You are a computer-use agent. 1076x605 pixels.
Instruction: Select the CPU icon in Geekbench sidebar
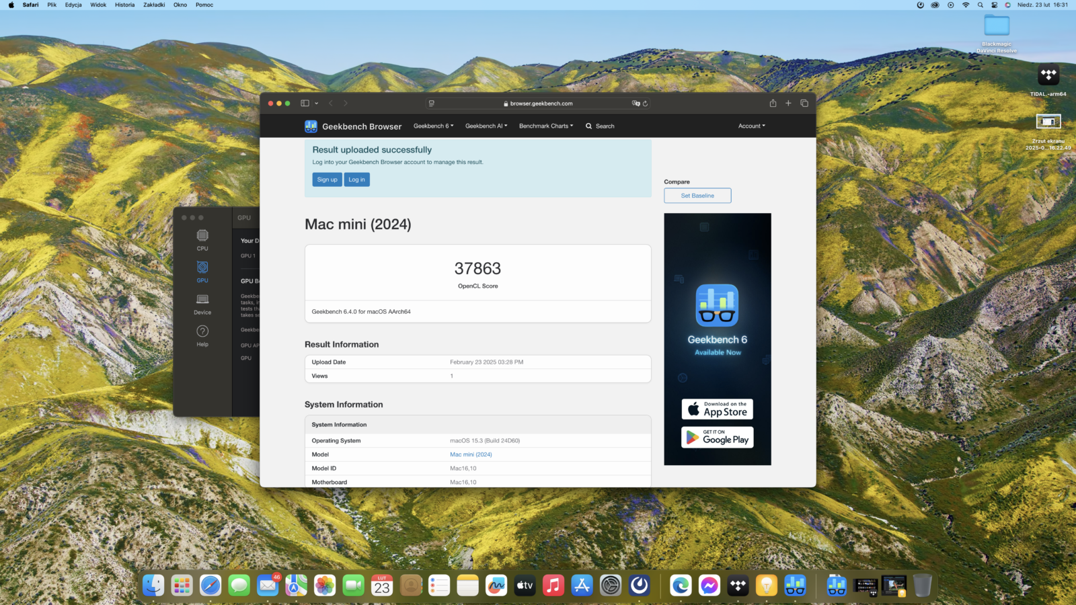point(202,239)
